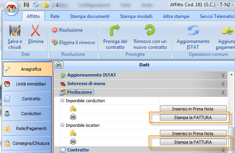Open the Rate ribbon tab

click(x=55, y=16)
